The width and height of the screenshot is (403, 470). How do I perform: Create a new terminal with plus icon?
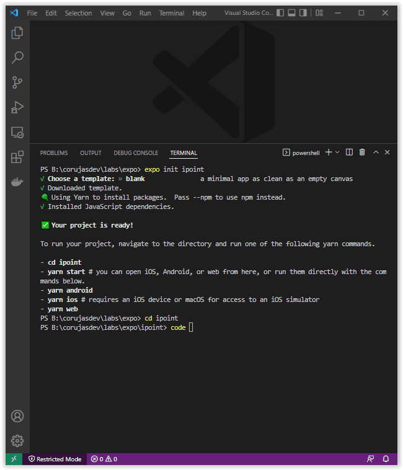pos(329,153)
